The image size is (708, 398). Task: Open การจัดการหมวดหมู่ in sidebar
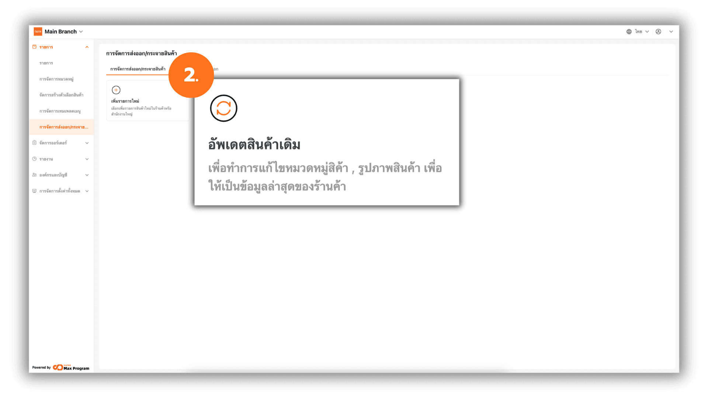[x=56, y=79]
